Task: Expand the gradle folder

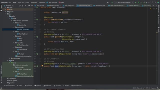Action: pyautogui.click(x=5, y=12)
